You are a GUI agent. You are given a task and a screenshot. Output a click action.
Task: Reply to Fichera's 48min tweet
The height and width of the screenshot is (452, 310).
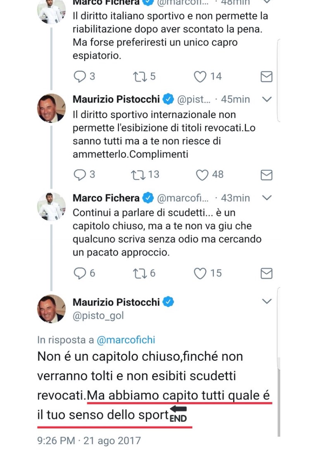pos(79,76)
